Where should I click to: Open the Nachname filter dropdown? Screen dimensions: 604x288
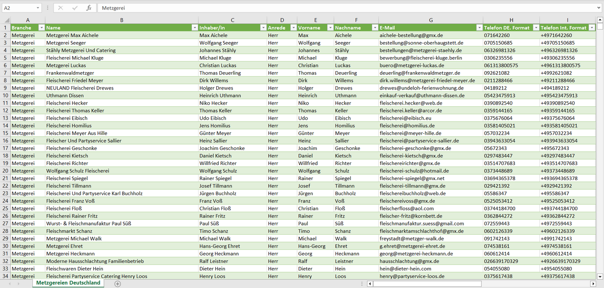pyautogui.click(x=374, y=28)
